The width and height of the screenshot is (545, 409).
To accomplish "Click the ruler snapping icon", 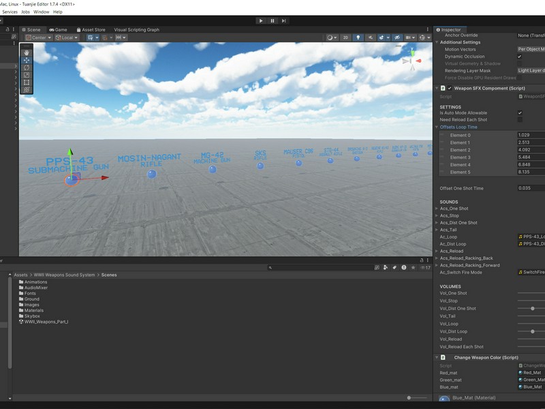I will tap(119, 37).
